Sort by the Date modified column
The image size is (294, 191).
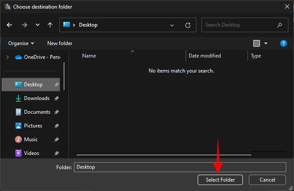[205, 56]
